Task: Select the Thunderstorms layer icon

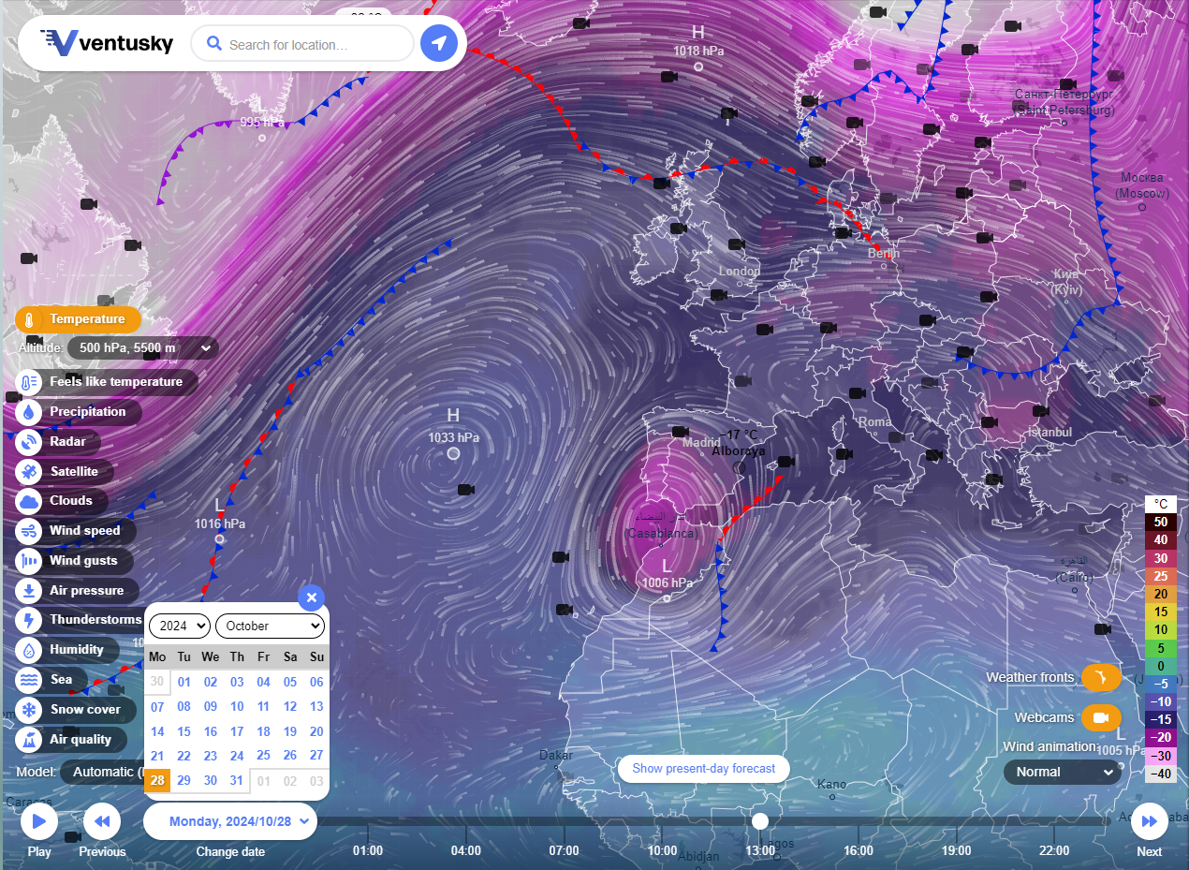Action: [x=29, y=620]
